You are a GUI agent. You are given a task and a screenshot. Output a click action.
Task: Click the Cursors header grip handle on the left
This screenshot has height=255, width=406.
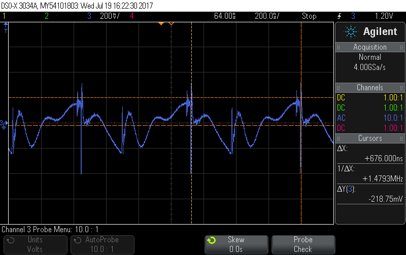pyautogui.click(x=339, y=138)
